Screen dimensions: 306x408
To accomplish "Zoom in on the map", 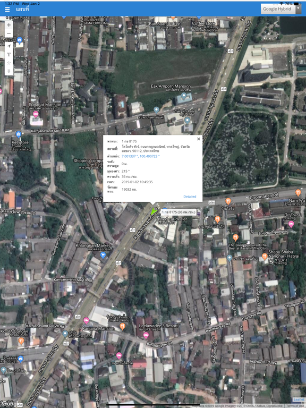I will point(9,25).
